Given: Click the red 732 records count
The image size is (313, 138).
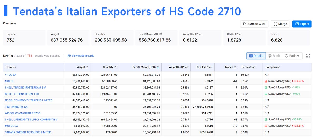Looking at the screenshot, I should click(29, 56).
